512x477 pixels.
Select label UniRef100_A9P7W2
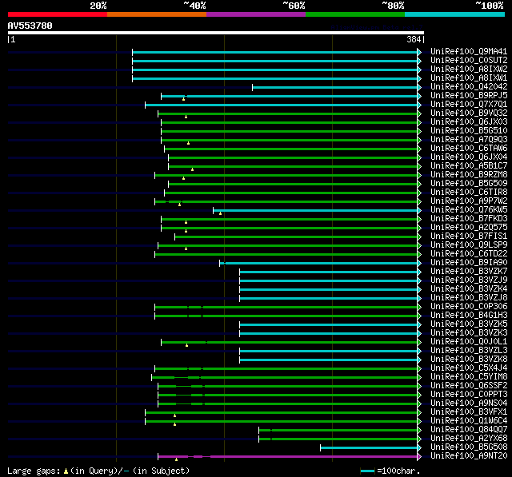click(469, 201)
